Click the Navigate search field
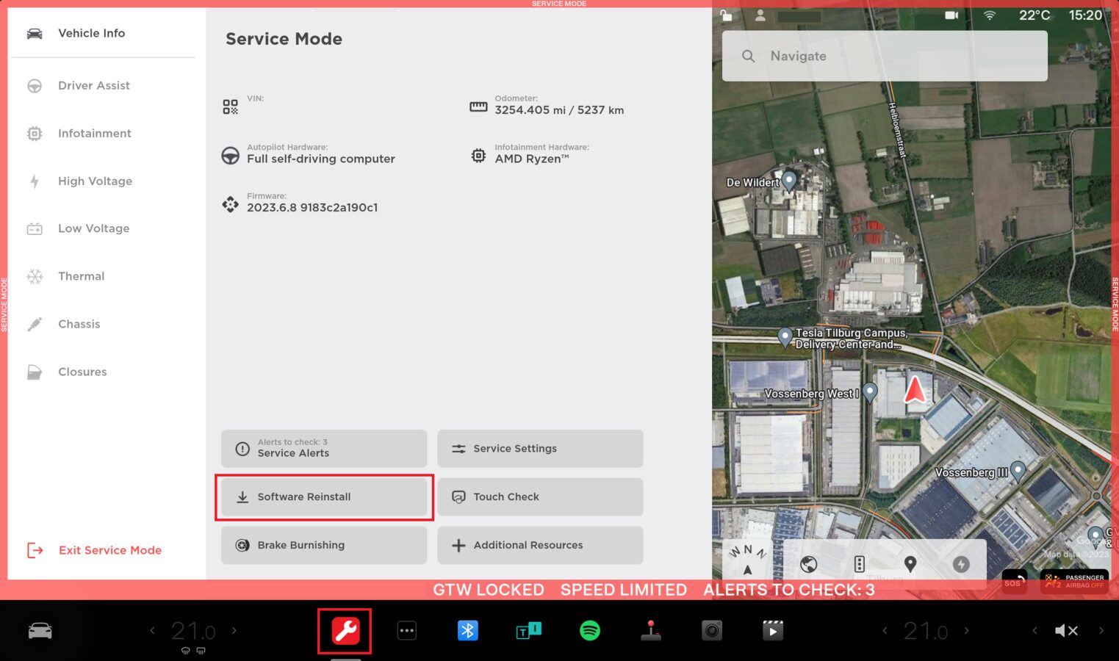The width and height of the screenshot is (1119, 661). [885, 56]
